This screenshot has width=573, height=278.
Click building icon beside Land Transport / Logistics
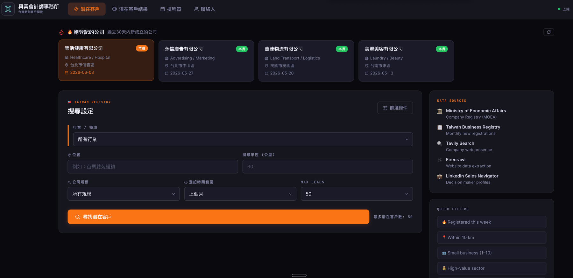(x=266, y=58)
